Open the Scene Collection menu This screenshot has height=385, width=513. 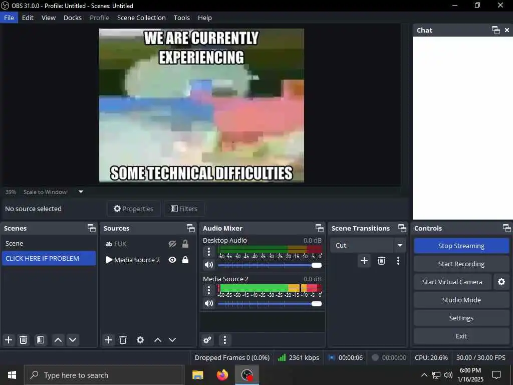(x=141, y=18)
